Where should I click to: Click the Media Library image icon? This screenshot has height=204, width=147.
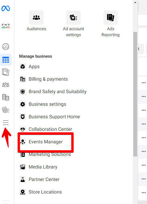pos(23,167)
